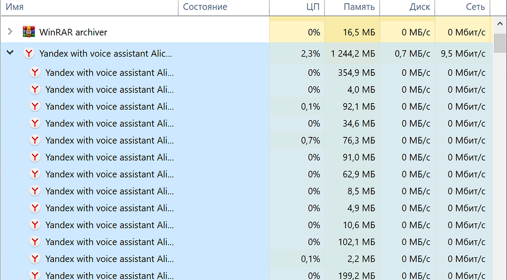Expand the WinRAR archiver process group

(10, 32)
